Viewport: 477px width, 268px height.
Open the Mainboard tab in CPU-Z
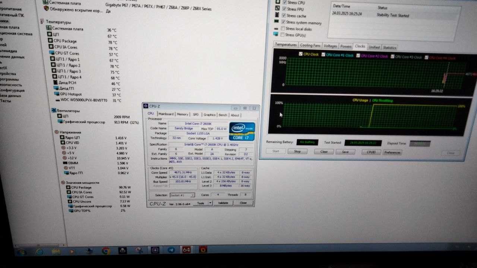click(x=166, y=114)
